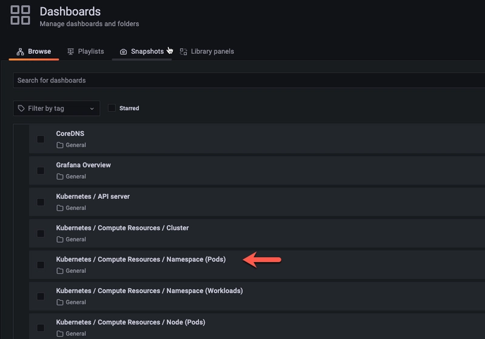Click the Search for dashboards field

[x=242, y=80]
